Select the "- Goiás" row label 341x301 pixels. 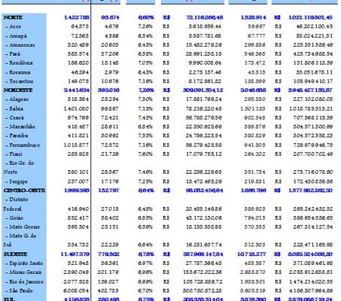(x=14, y=217)
